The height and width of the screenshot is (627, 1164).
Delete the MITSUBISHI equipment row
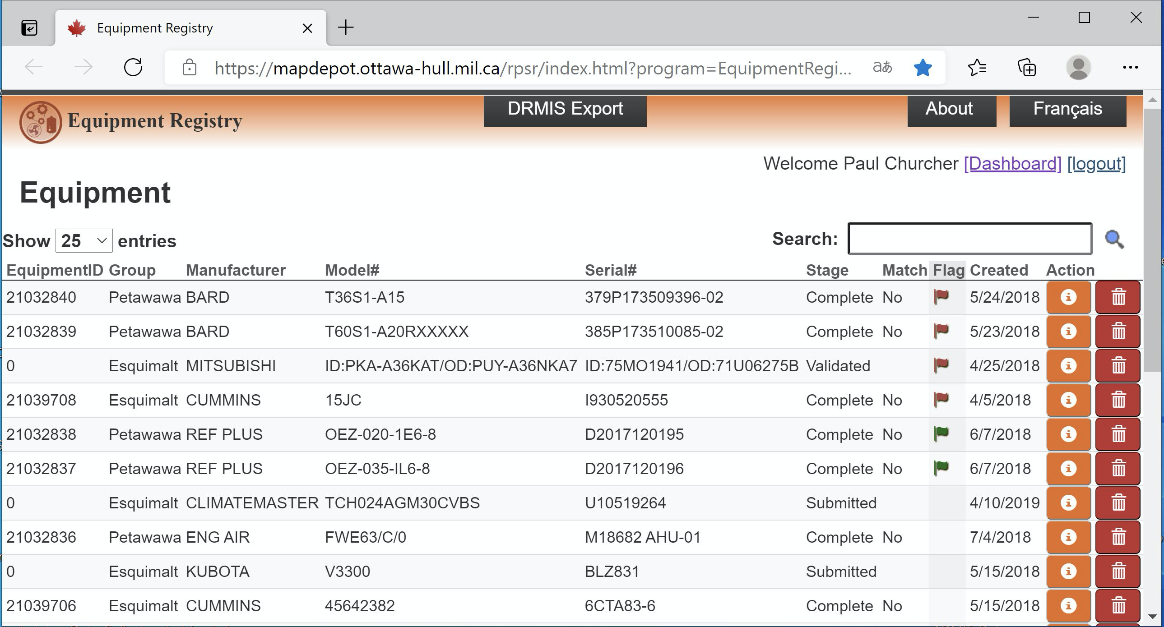[1118, 366]
